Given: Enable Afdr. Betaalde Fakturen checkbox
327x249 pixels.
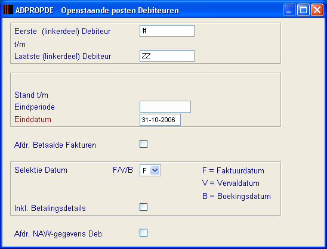Looking at the screenshot, I should click(x=143, y=144).
